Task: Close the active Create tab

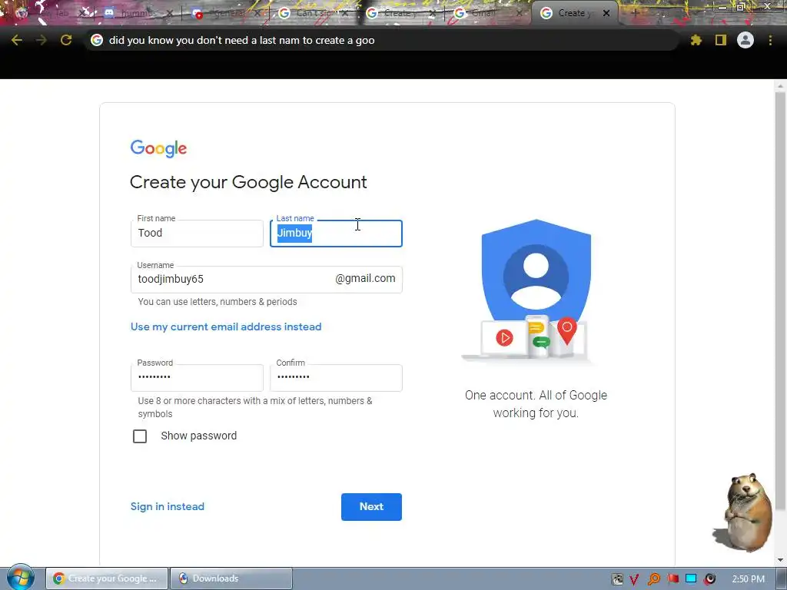Action: click(x=606, y=14)
